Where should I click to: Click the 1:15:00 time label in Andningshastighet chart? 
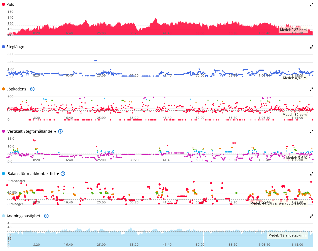point(297,245)
